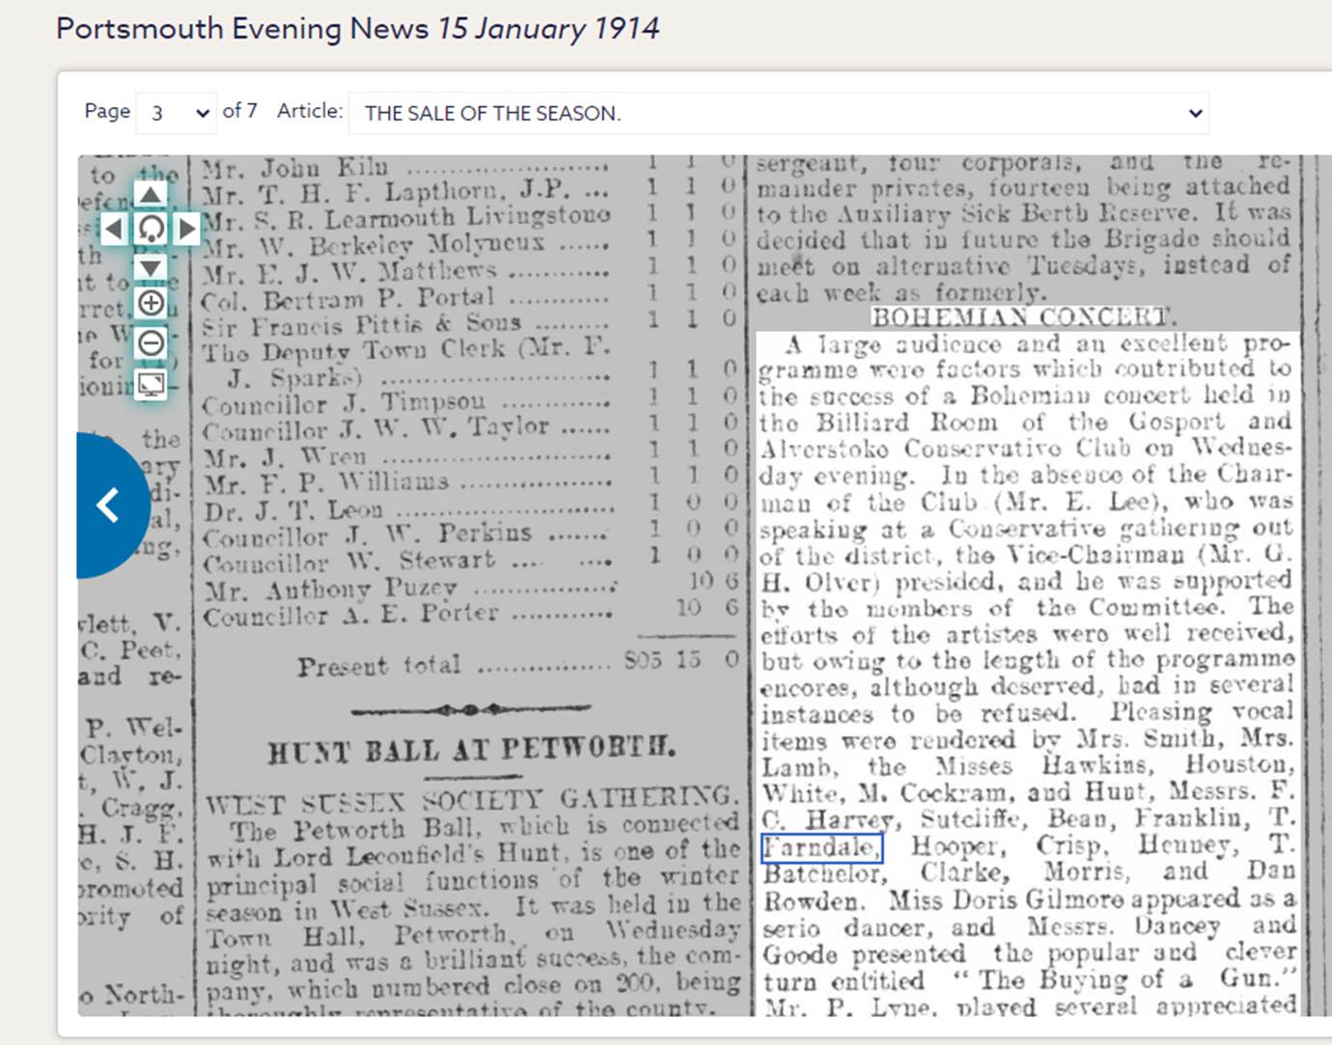This screenshot has width=1332, height=1045.
Task: Click the Present total line
Action: pyautogui.click(x=518, y=664)
